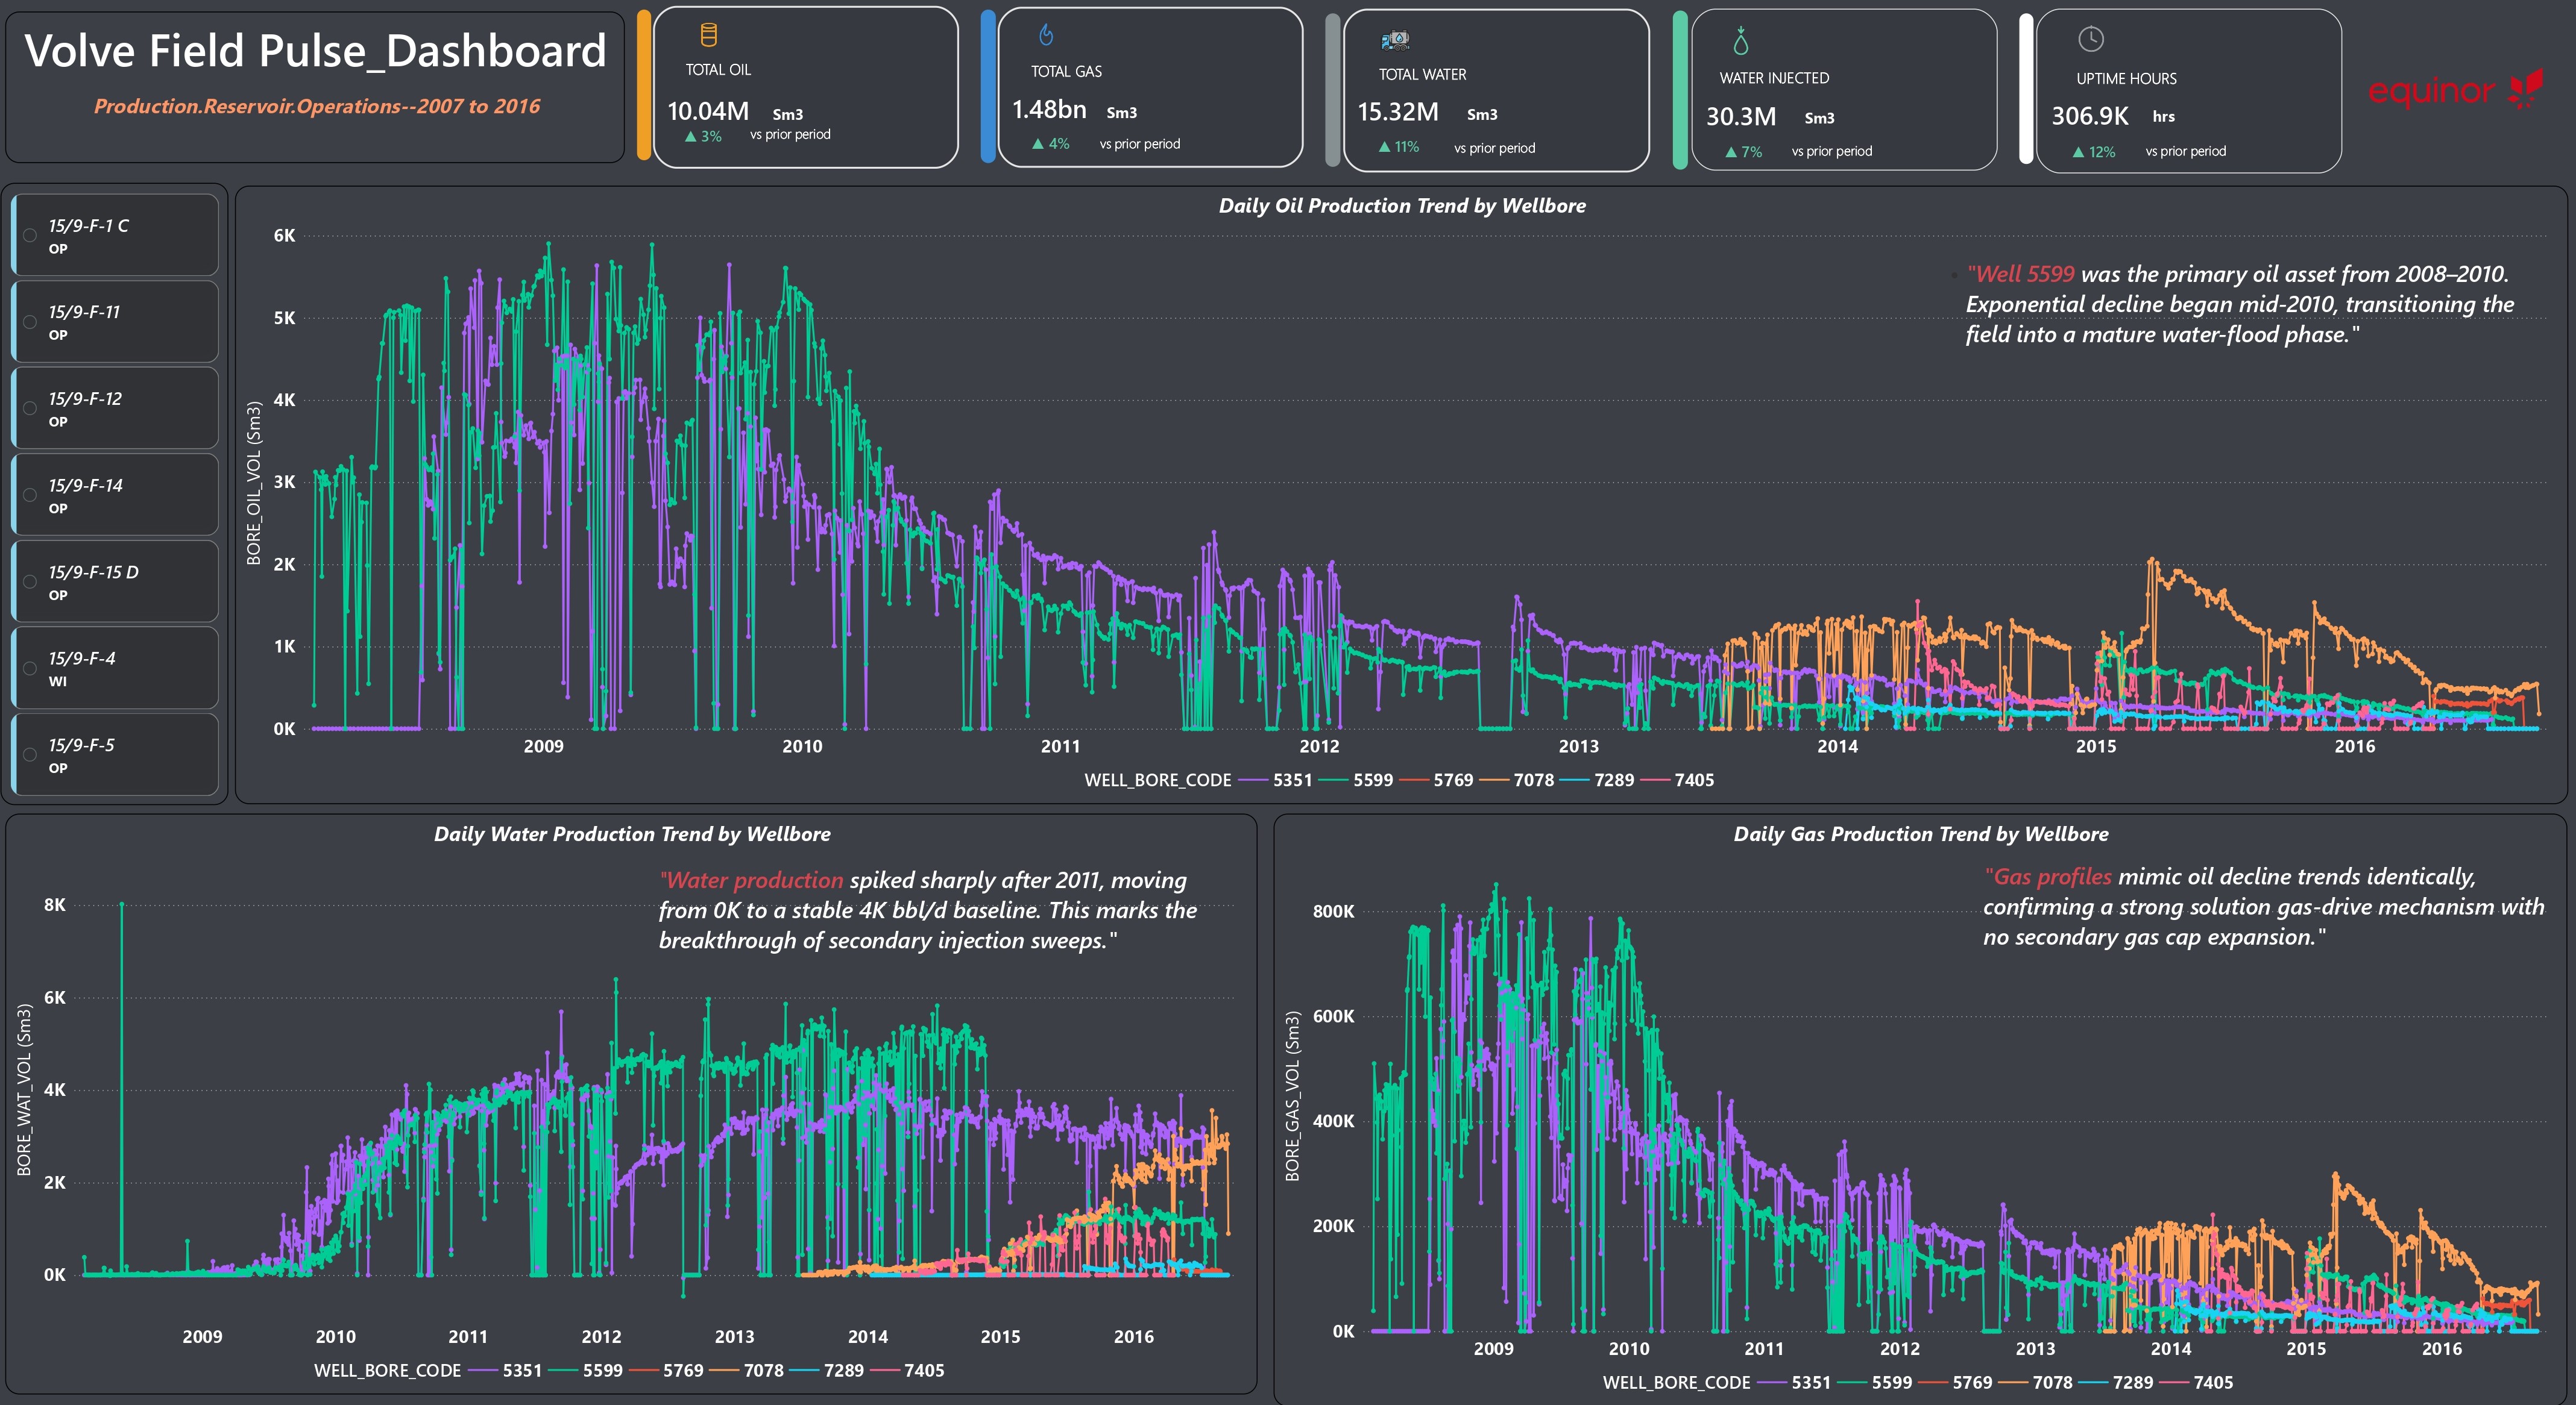
Task: Select the 15/9-F-14 OP wellbore tile
Action: [115, 495]
